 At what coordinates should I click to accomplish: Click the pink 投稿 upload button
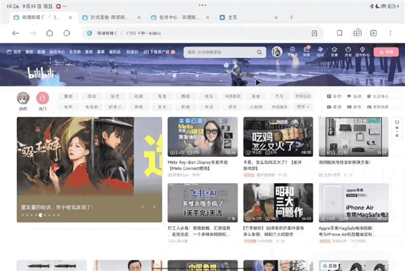pos(385,51)
